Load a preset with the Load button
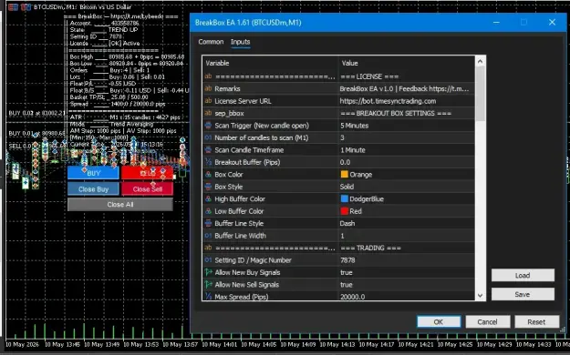The width and height of the screenshot is (570, 355). click(523, 276)
